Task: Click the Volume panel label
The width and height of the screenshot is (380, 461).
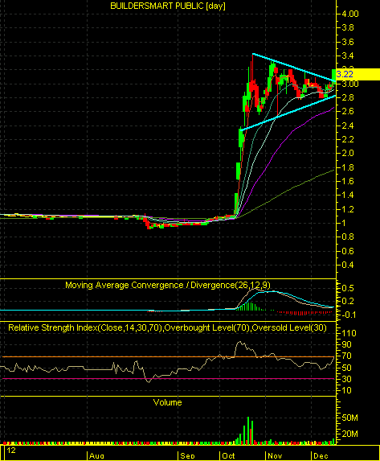Action: (x=167, y=402)
